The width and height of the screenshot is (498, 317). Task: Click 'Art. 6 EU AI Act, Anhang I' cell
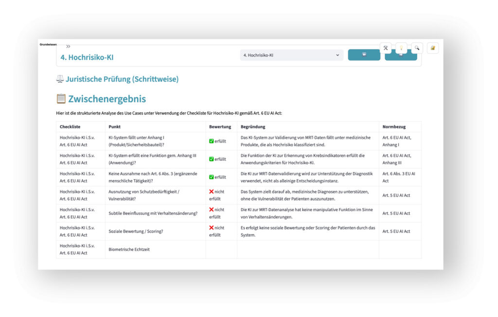[x=400, y=141]
